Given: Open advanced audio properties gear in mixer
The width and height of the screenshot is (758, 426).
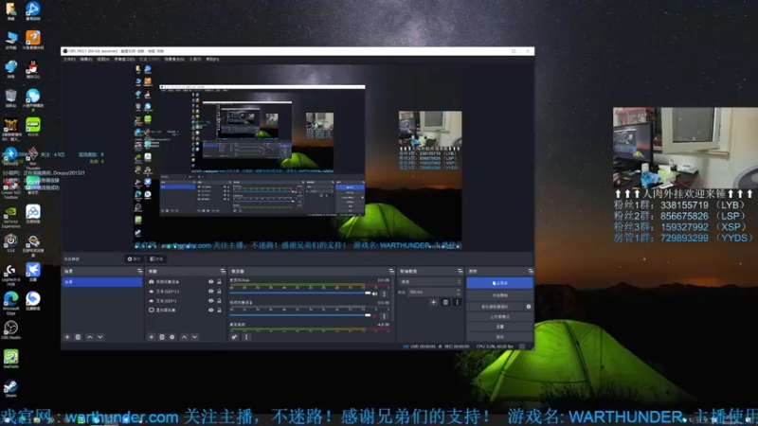Looking at the screenshot, I should 234,337.
